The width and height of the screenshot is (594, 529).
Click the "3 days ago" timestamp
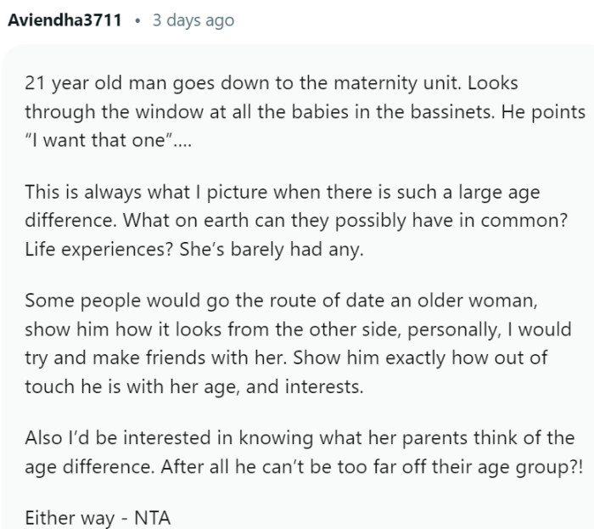coord(193,20)
